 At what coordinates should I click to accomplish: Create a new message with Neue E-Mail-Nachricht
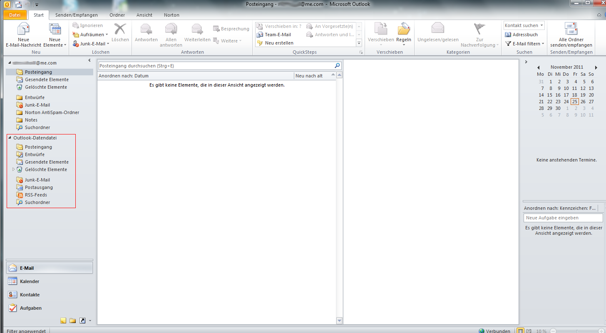click(x=23, y=35)
